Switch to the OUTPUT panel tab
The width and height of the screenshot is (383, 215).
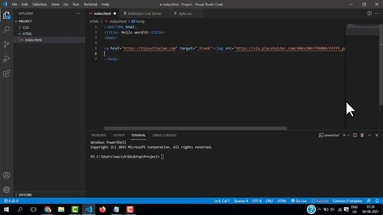coord(118,135)
